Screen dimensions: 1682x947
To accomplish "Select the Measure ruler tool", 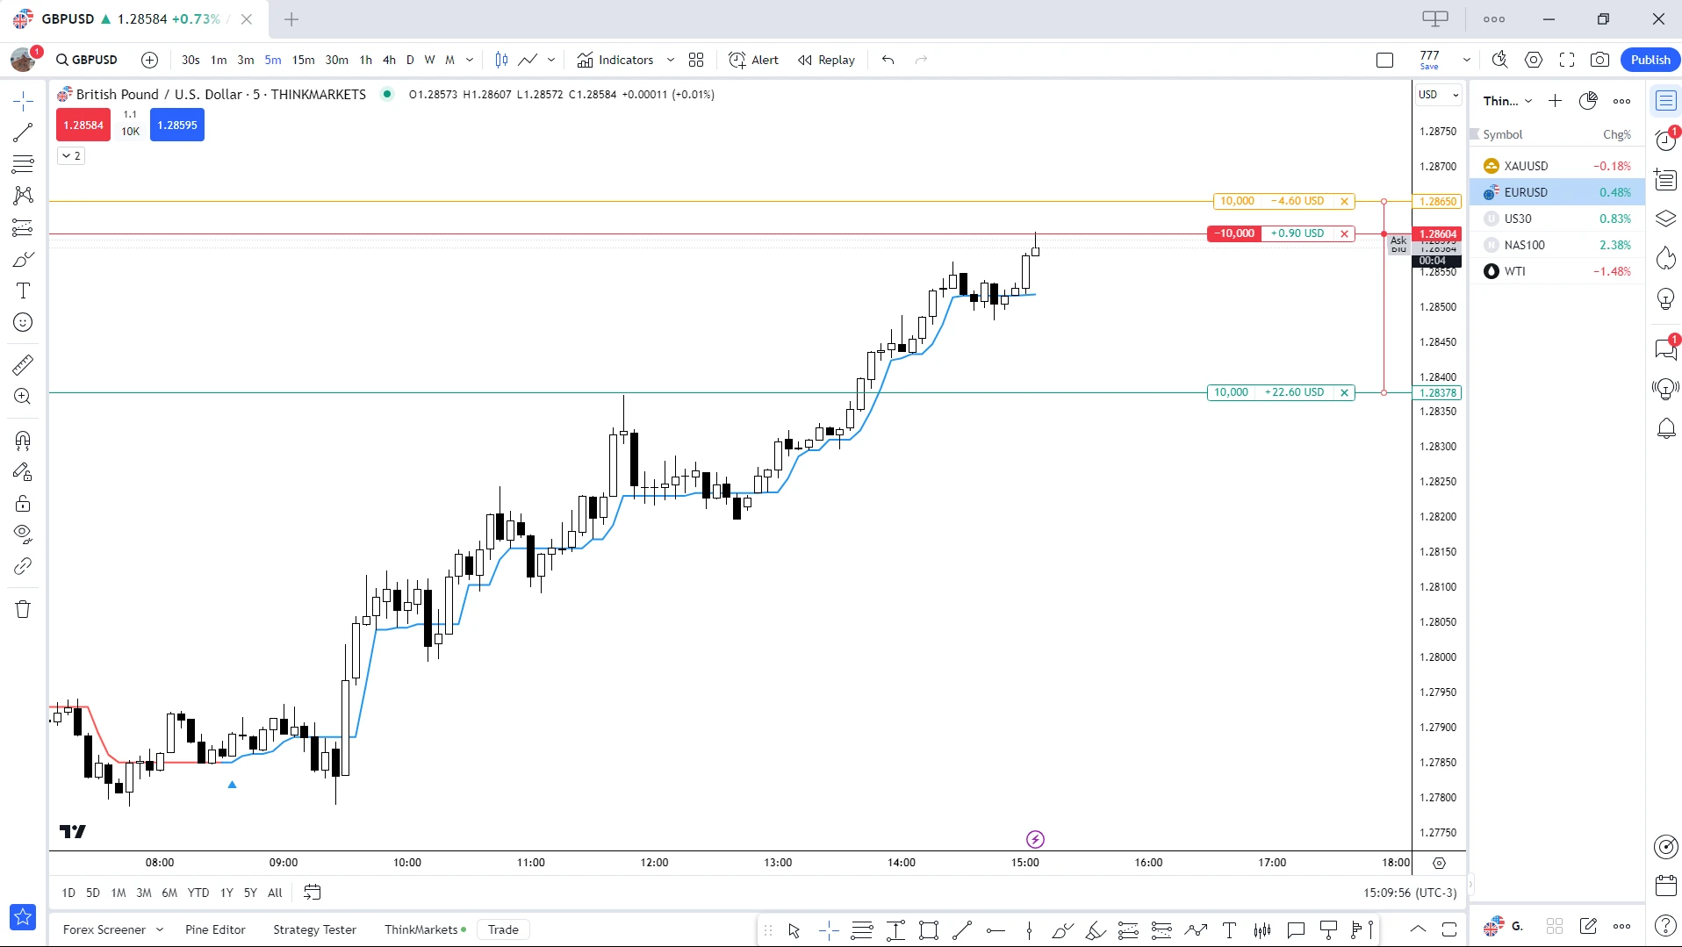I will pyautogui.click(x=23, y=364).
